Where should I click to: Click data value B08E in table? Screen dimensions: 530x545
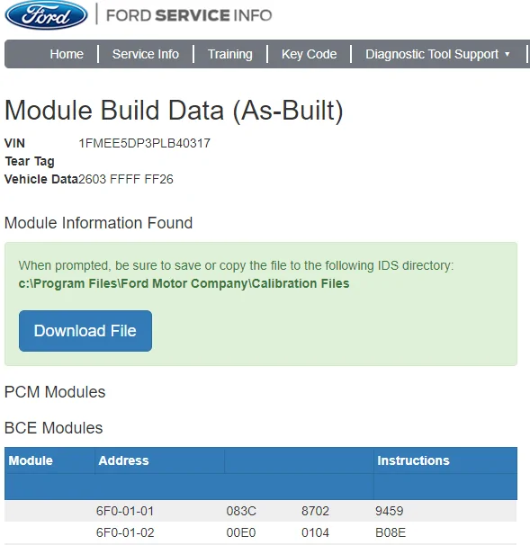point(391,532)
